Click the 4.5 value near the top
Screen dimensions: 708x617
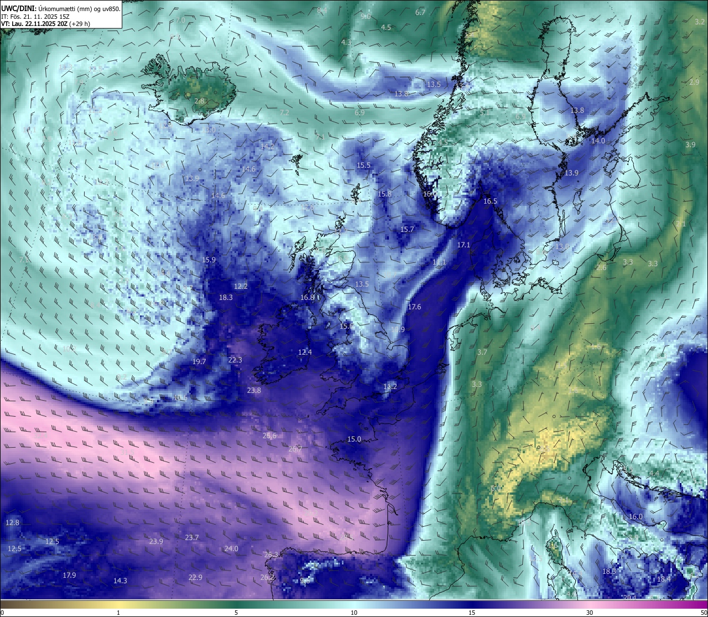pyautogui.click(x=386, y=28)
